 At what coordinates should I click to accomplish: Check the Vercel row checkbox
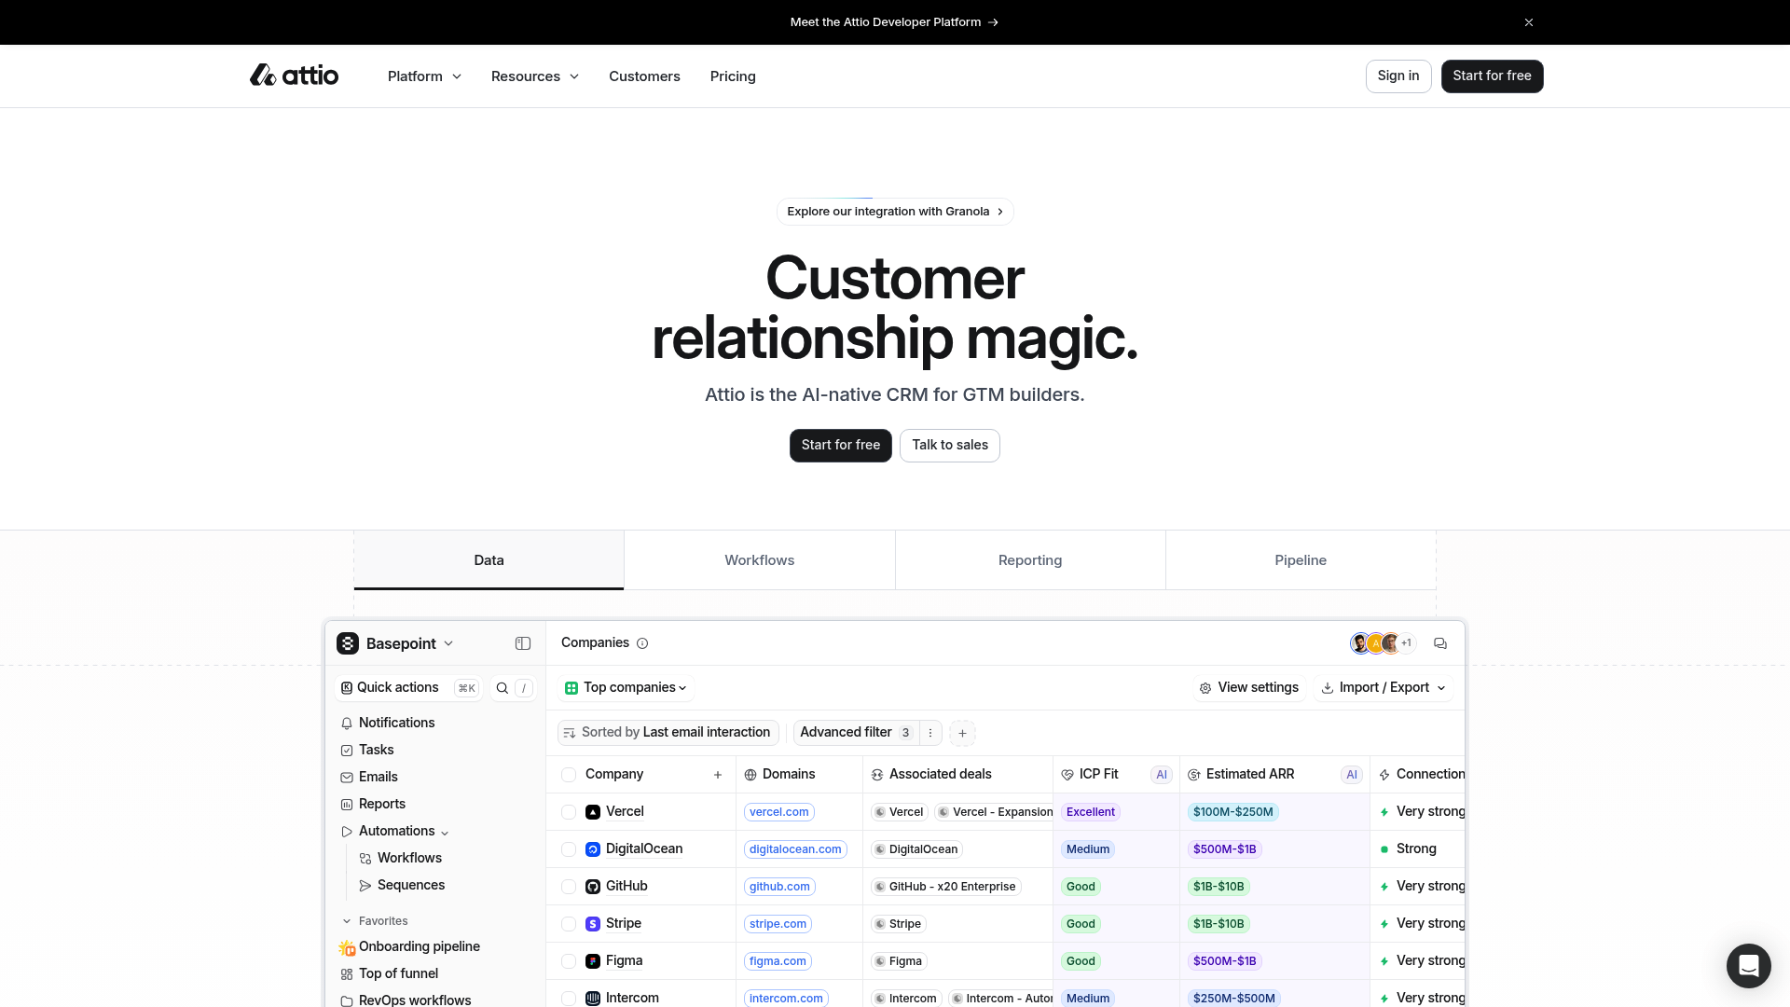[x=569, y=812]
